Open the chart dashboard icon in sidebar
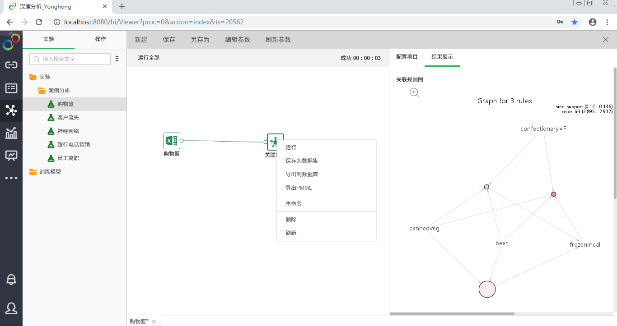617x326 pixels. (11, 133)
